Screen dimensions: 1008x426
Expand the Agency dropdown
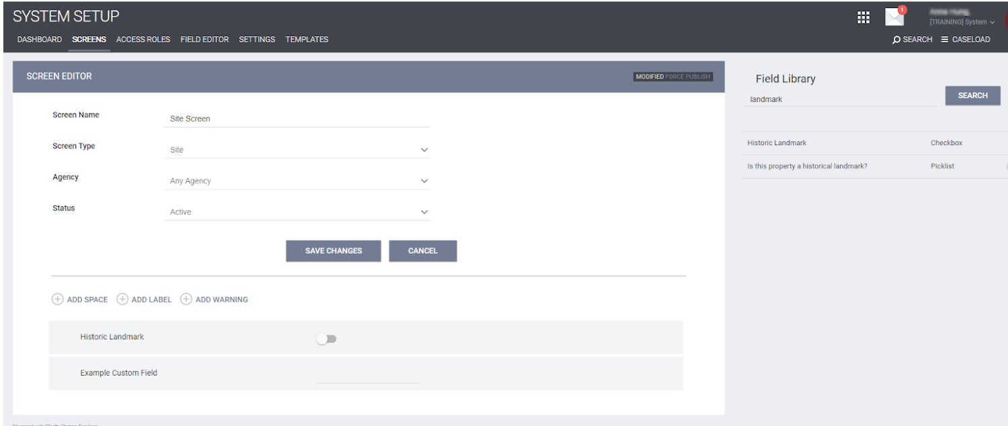click(424, 181)
